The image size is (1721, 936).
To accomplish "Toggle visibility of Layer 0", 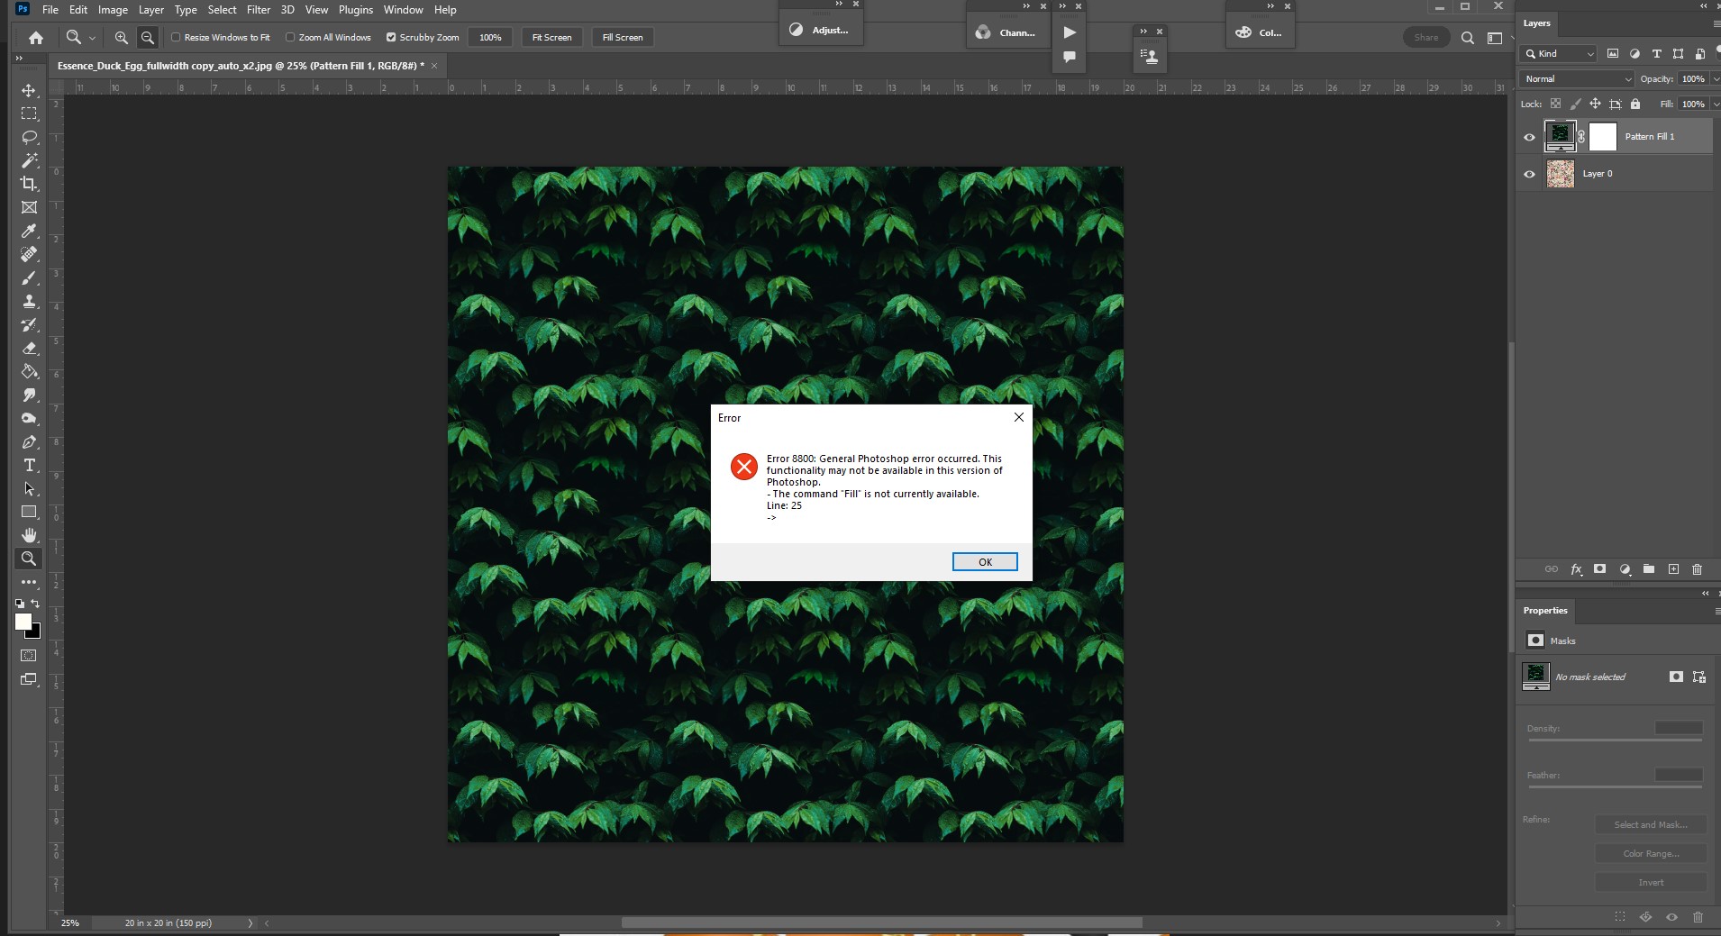I will pyautogui.click(x=1530, y=174).
